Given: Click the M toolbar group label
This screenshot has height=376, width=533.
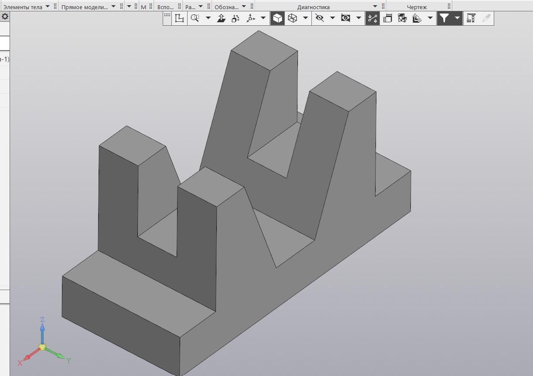Looking at the screenshot, I should click(x=143, y=7).
